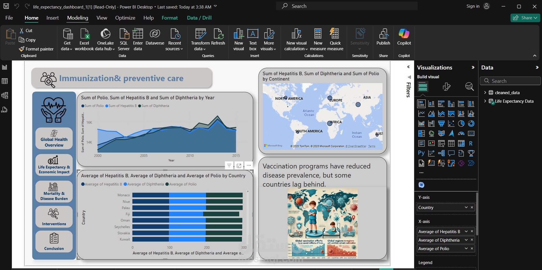Click the Copilot ribbon icon
Viewport: 542px width, 270px height.
[404, 37]
